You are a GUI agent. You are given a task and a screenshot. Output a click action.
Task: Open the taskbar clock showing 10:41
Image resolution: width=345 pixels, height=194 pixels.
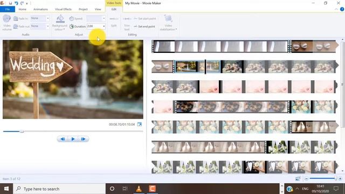(x=320, y=189)
